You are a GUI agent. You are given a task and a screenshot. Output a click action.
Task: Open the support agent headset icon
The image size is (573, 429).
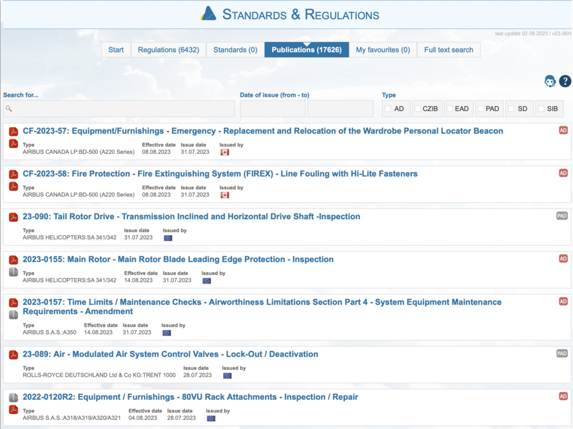pyautogui.click(x=549, y=81)
